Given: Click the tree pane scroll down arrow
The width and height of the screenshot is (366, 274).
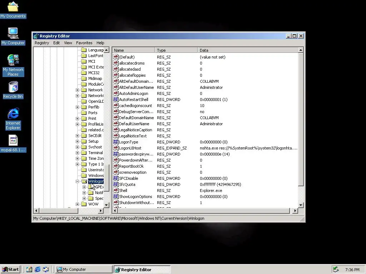Looking at the screenshot, I should [107, 205].
